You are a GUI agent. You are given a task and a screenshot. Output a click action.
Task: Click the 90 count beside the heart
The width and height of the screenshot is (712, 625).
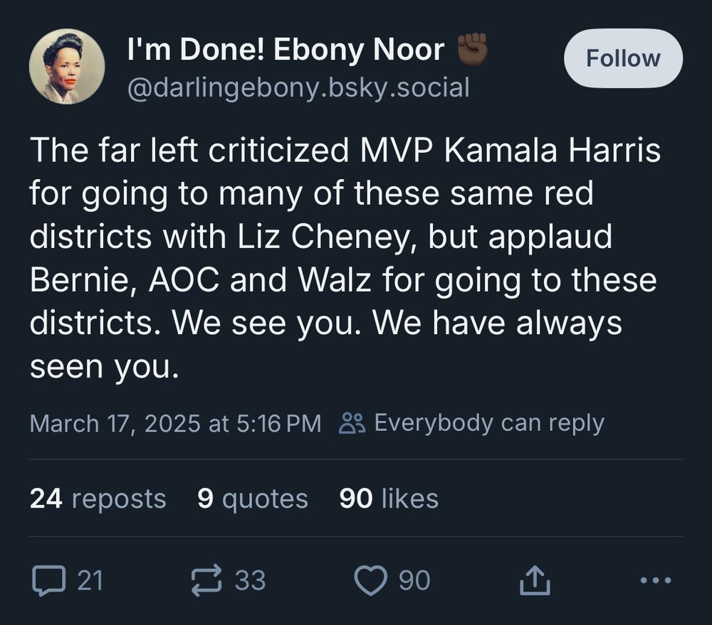[x=414, y=581]
